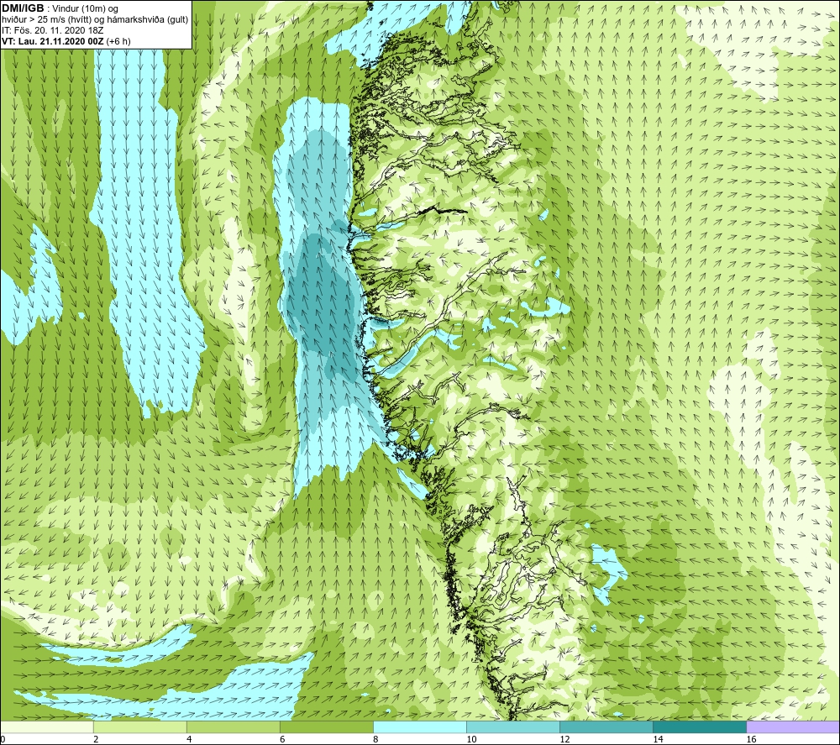840x745 pixels.
Task: Click the 14–16 m/s dark teal swatch
Action: point(699,727)
